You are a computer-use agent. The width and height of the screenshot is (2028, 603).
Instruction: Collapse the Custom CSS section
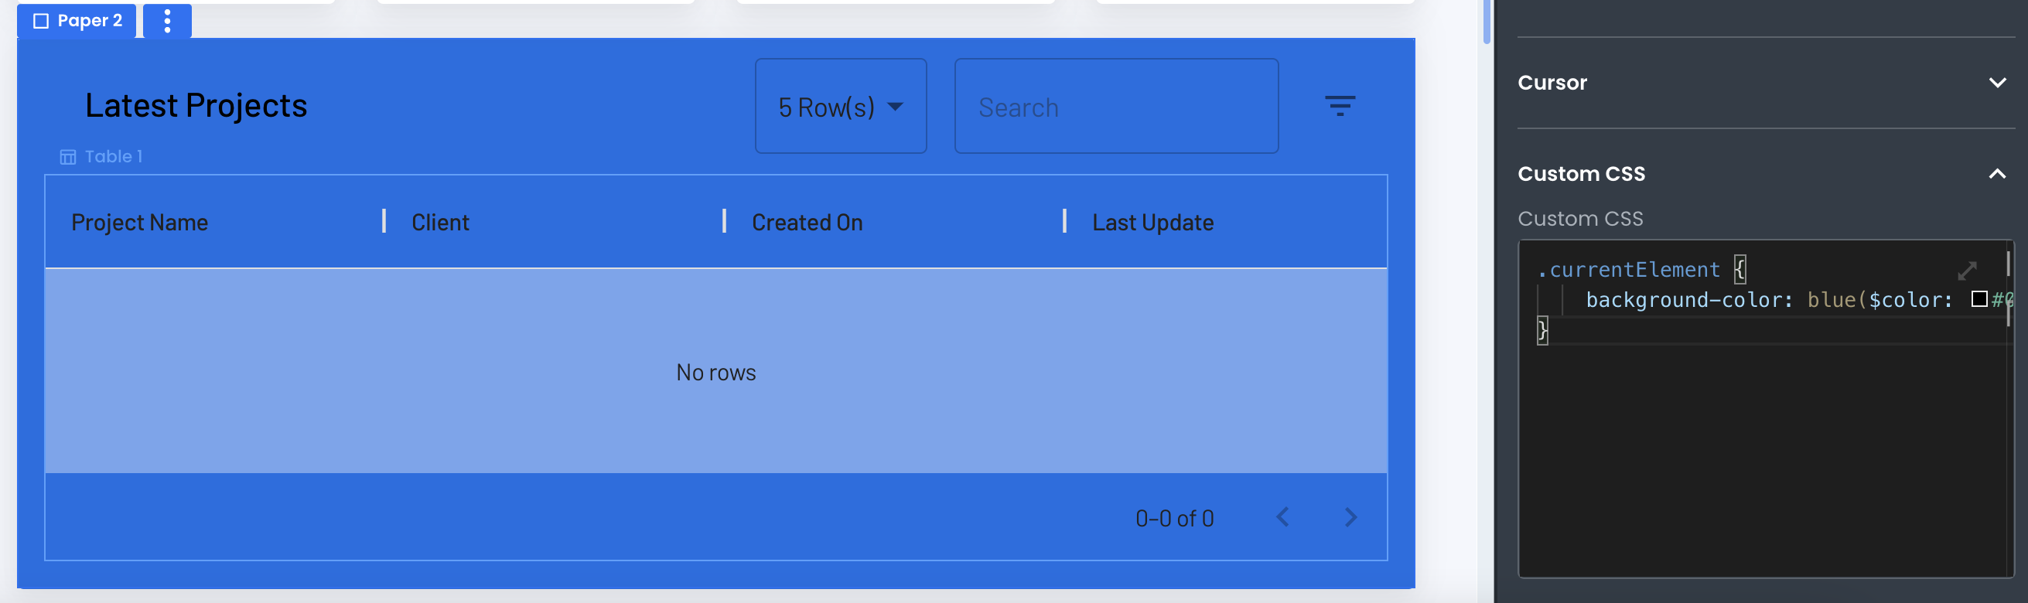pos(1996,174)
